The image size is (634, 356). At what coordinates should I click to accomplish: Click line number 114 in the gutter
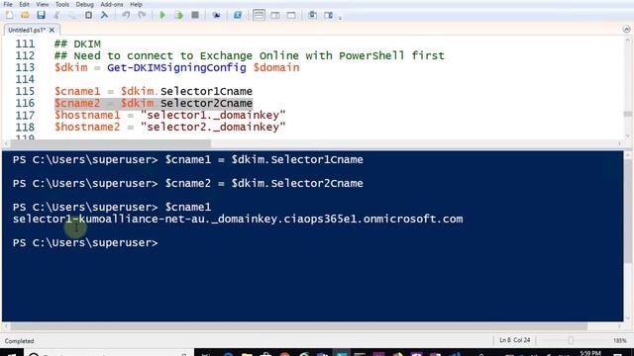coord(25,79)
